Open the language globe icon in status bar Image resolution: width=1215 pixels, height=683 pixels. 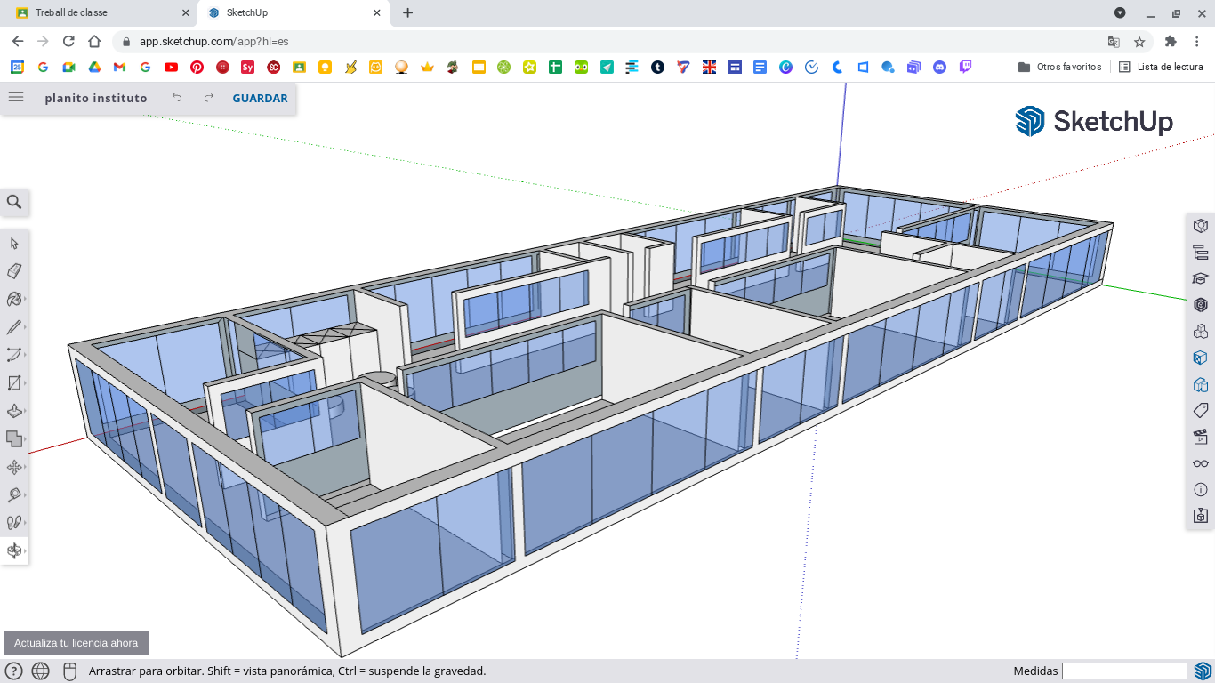(x=40, y=671)
